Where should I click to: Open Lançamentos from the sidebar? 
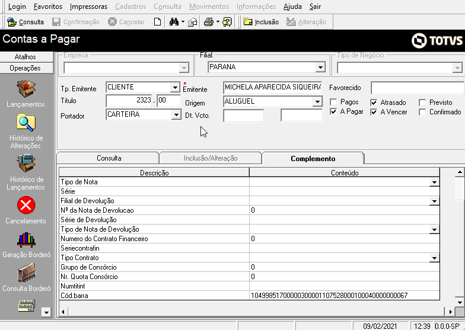(x=26, y=89)
